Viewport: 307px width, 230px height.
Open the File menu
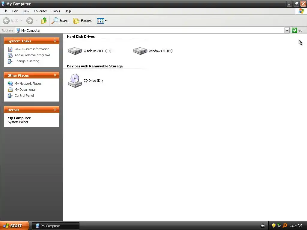click(5, 11)
